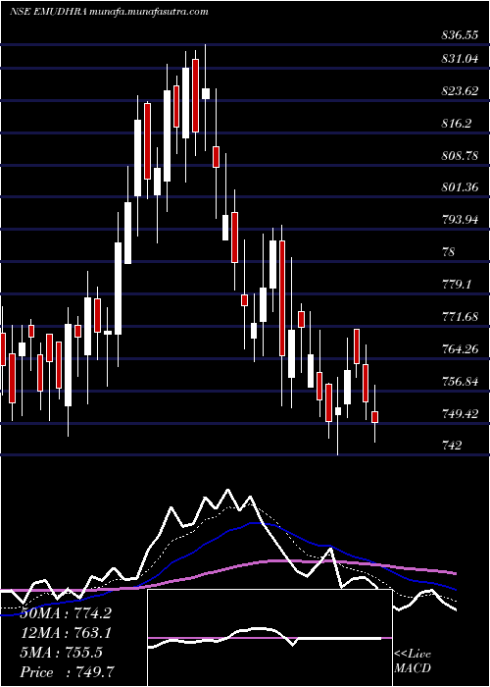
Task: Click the 5MA : 755.5 reading
Action: pos(61,653)
